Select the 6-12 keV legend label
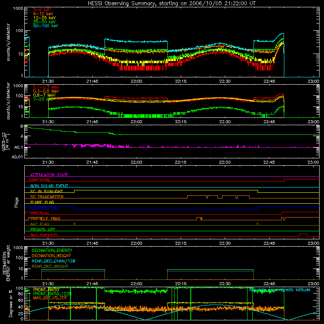Screen dimensions: 324x324 (43, 14)
